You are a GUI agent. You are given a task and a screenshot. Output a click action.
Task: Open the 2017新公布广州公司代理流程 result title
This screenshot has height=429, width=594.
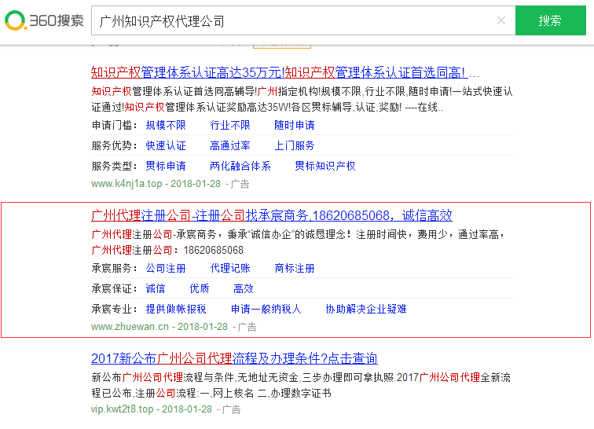tap(234, 358)
